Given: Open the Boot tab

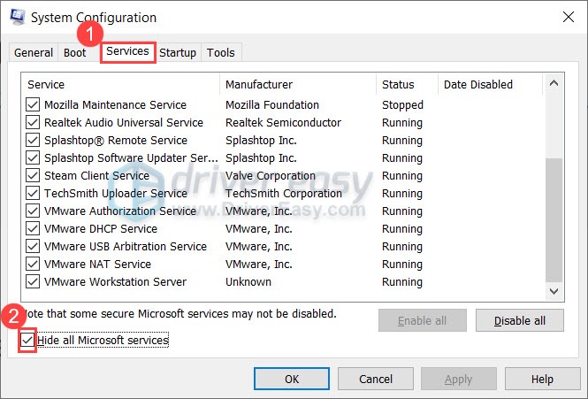Looking at the screenshot, I should tap(75, 53).
